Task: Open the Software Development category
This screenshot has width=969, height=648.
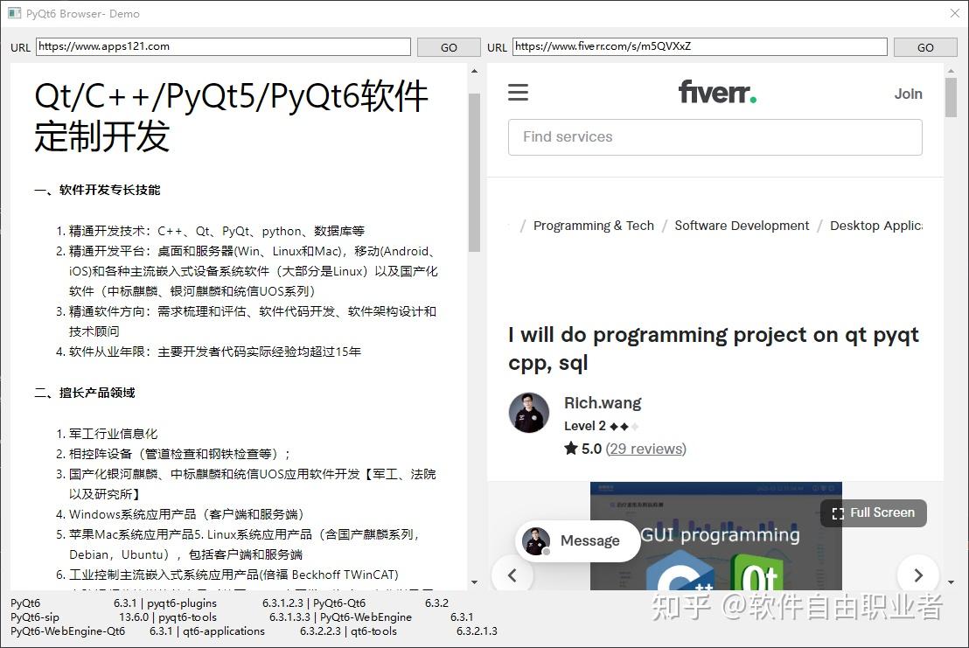Action: pyautogui.click(x=742, y=226)
